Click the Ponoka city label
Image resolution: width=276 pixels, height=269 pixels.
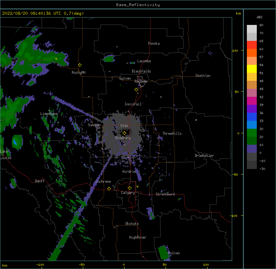[x=154, y=43]
